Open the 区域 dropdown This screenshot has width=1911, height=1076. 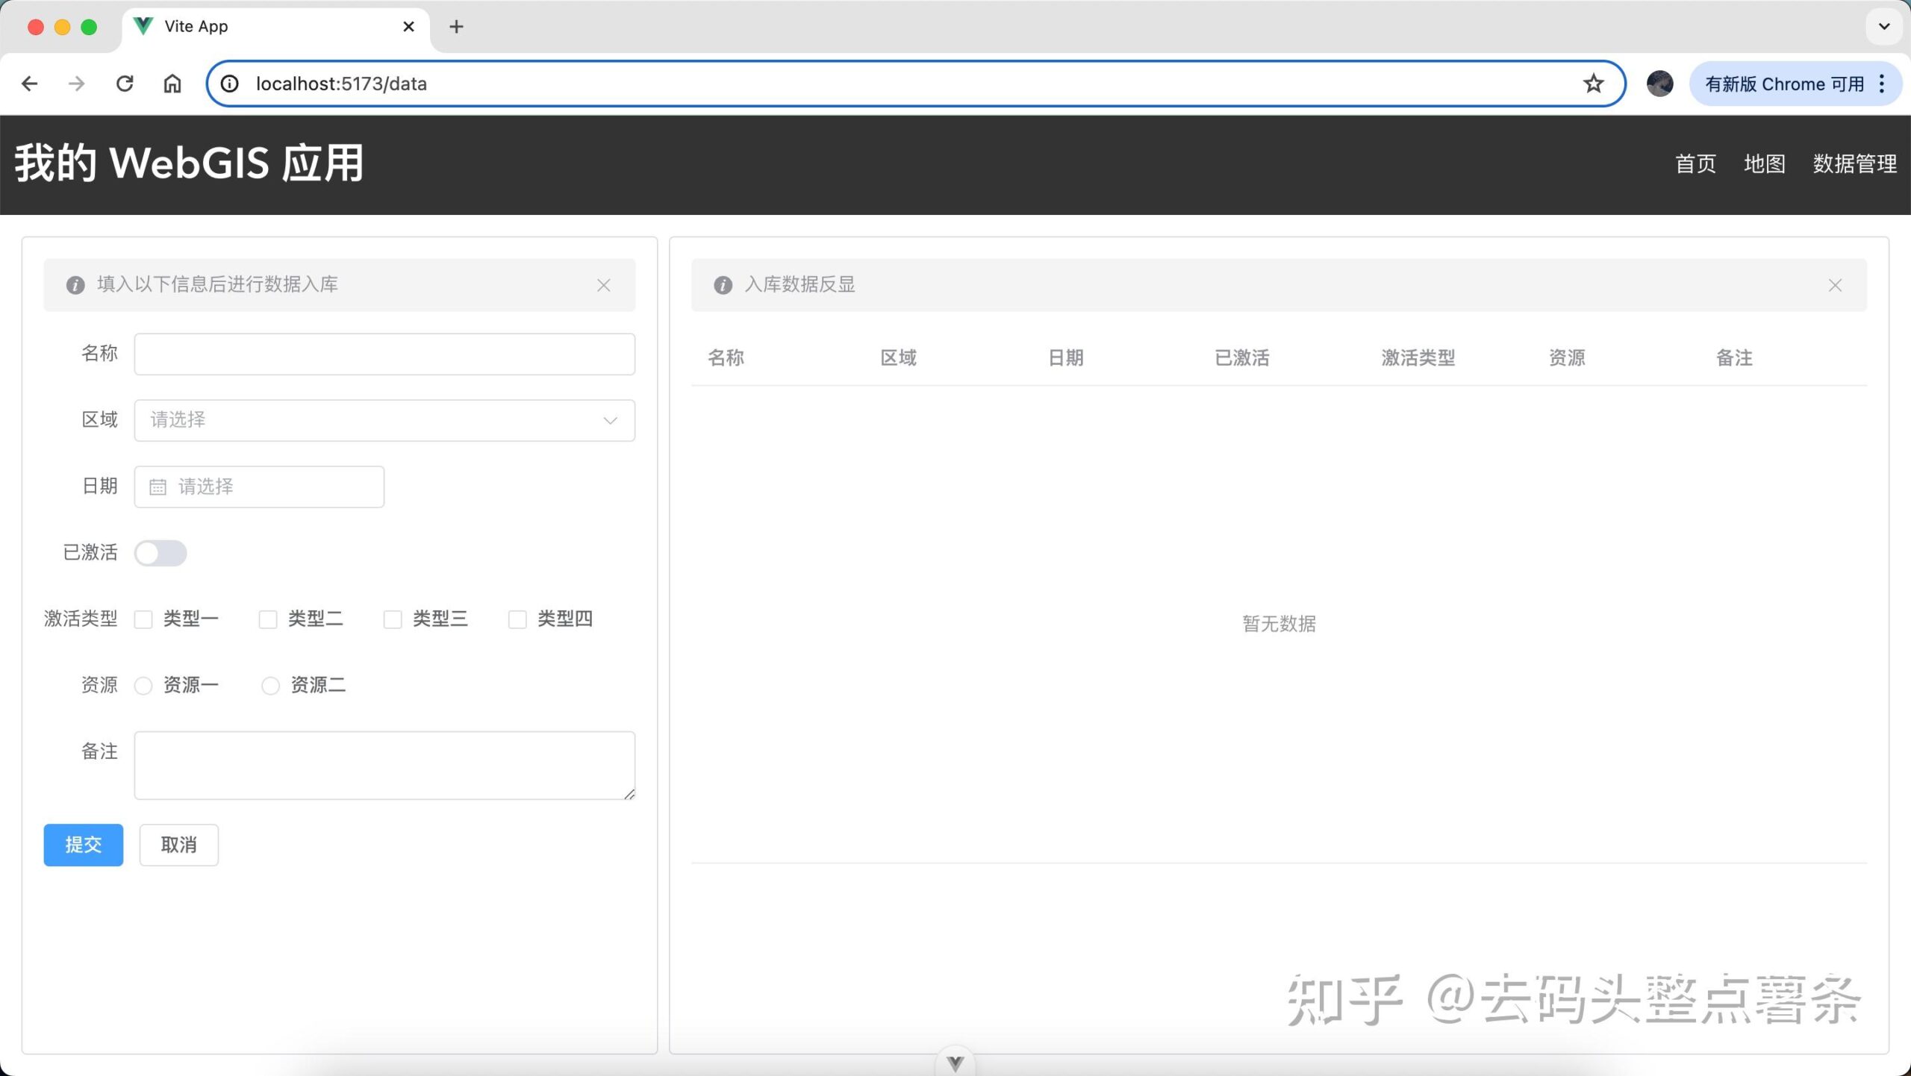pos(384,420)
